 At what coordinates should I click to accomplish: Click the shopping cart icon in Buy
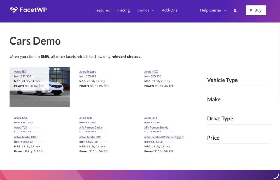pos(251,10)
